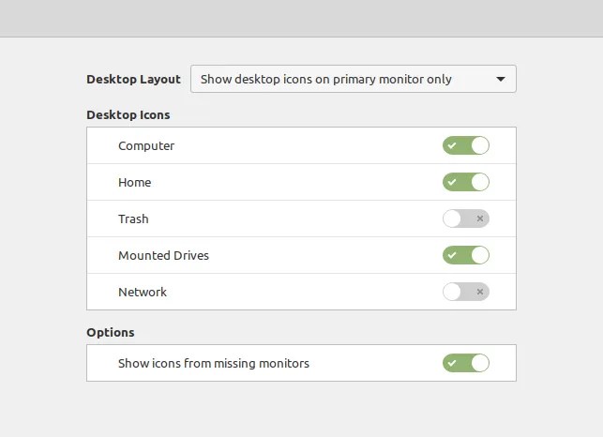
Task: Click the Home row label
Action: click(135, 182)
